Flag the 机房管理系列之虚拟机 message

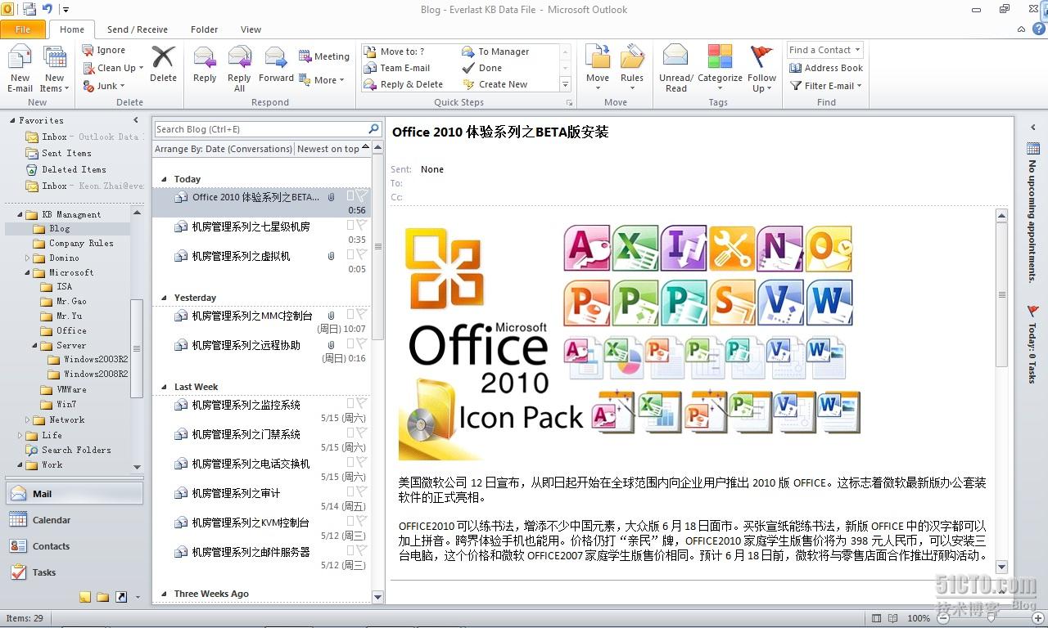(x=362, y=254)
